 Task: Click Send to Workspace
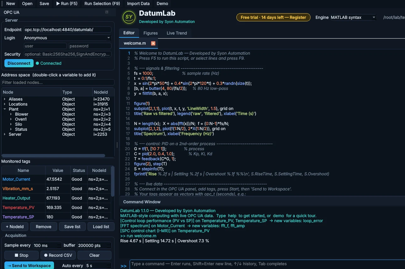[29, 266]
